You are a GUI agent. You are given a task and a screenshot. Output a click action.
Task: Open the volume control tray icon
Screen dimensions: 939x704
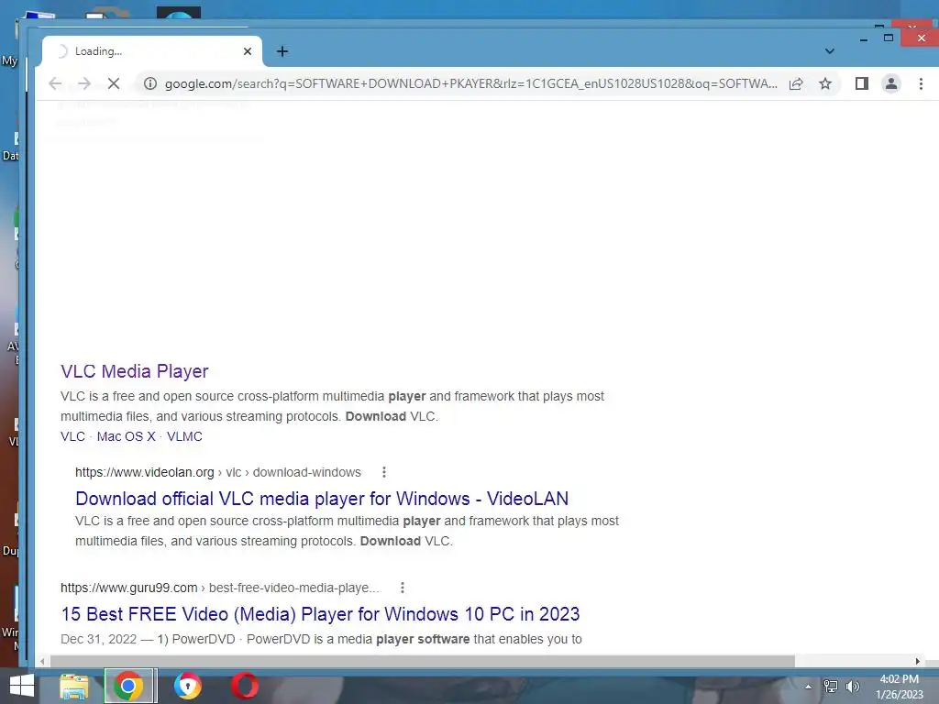point(853,687)
